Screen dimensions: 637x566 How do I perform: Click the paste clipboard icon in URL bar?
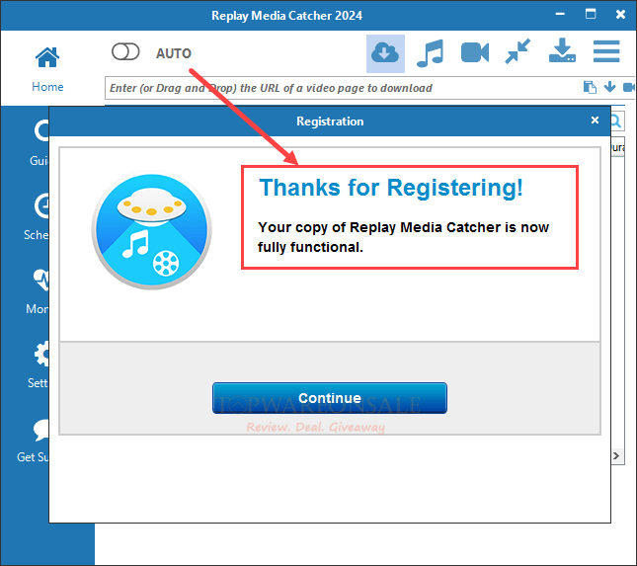click(590, 87)
